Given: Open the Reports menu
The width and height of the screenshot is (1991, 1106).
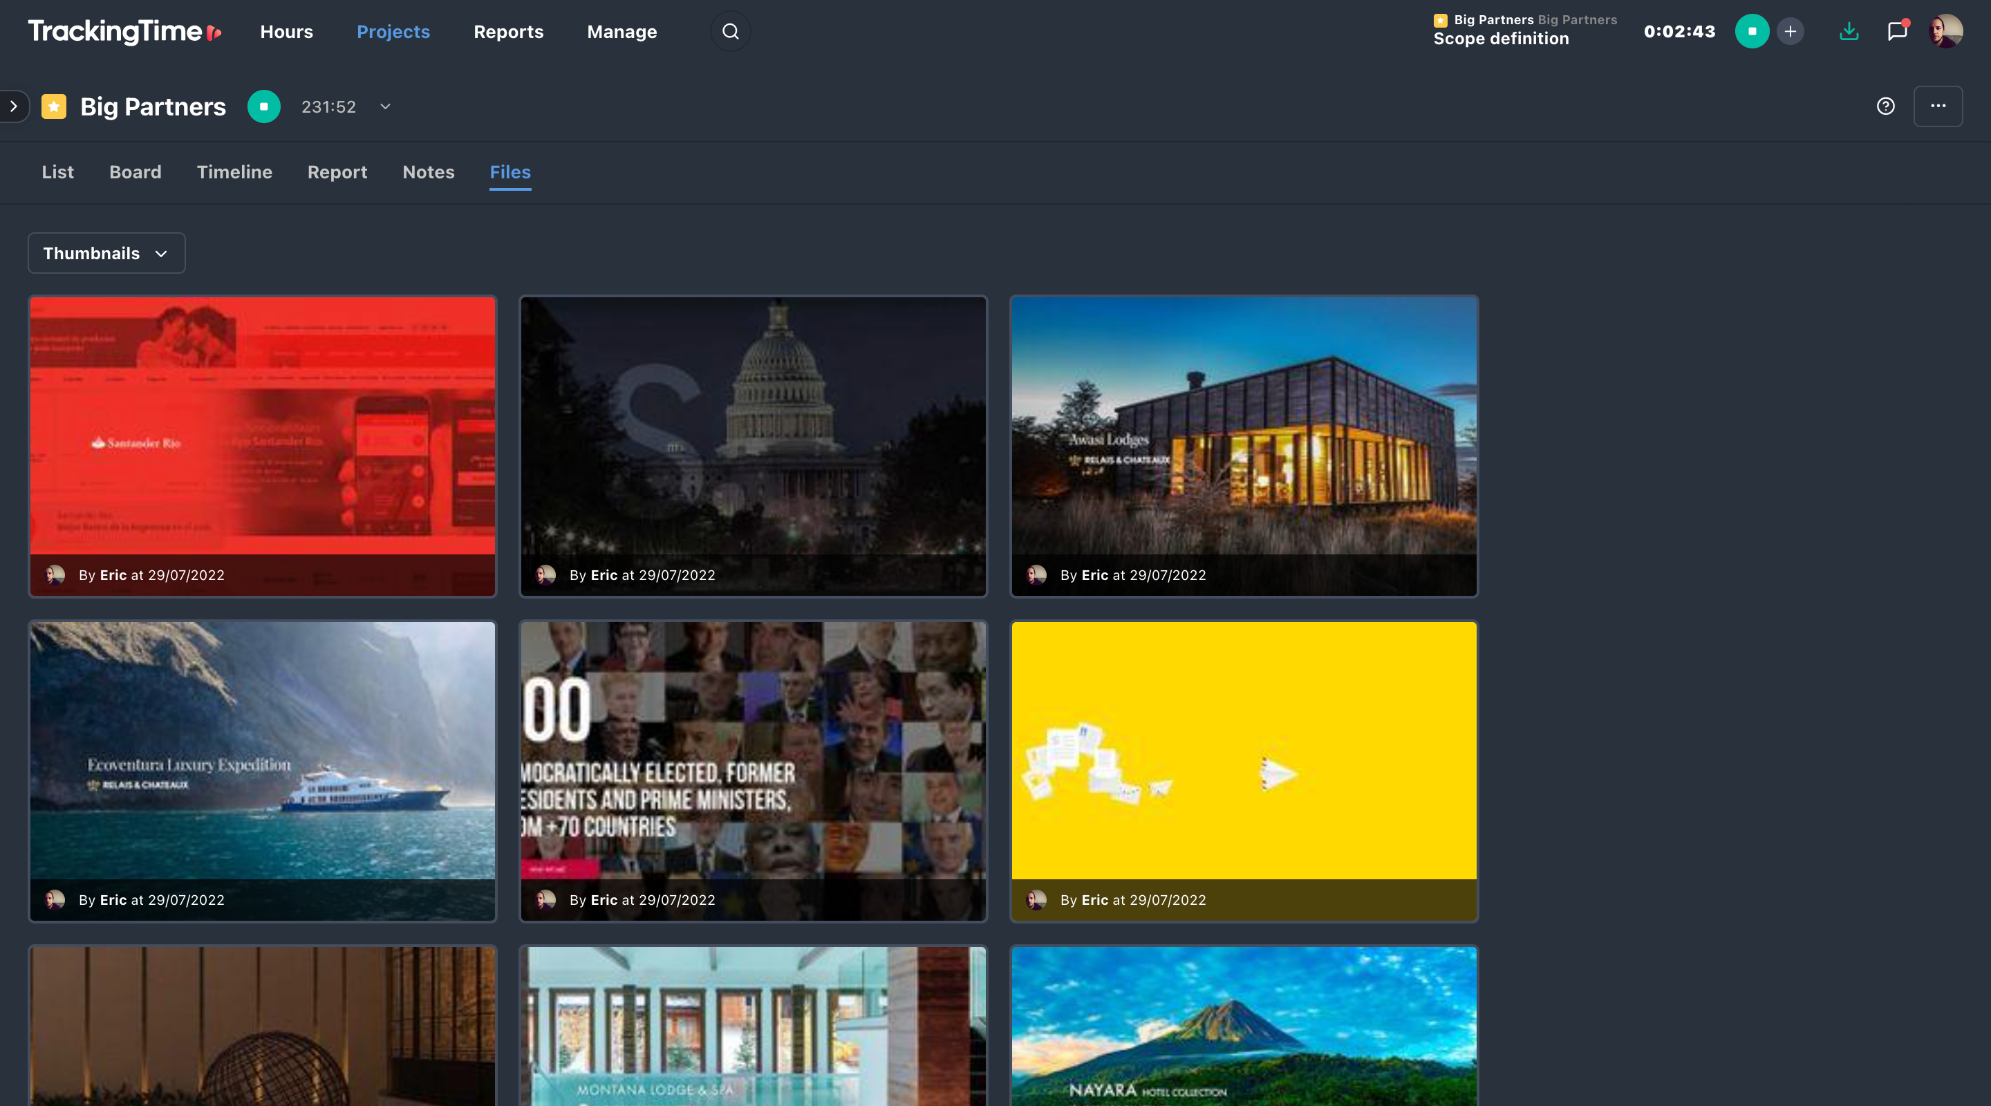Looking at the screenshot, I should pos(508,32).
